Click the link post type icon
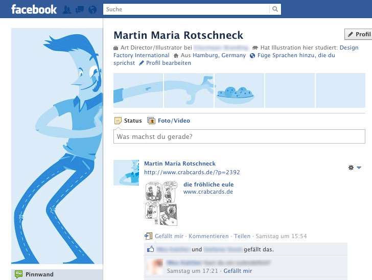This screenshot has height=280, width=372. tap(148, 236)
